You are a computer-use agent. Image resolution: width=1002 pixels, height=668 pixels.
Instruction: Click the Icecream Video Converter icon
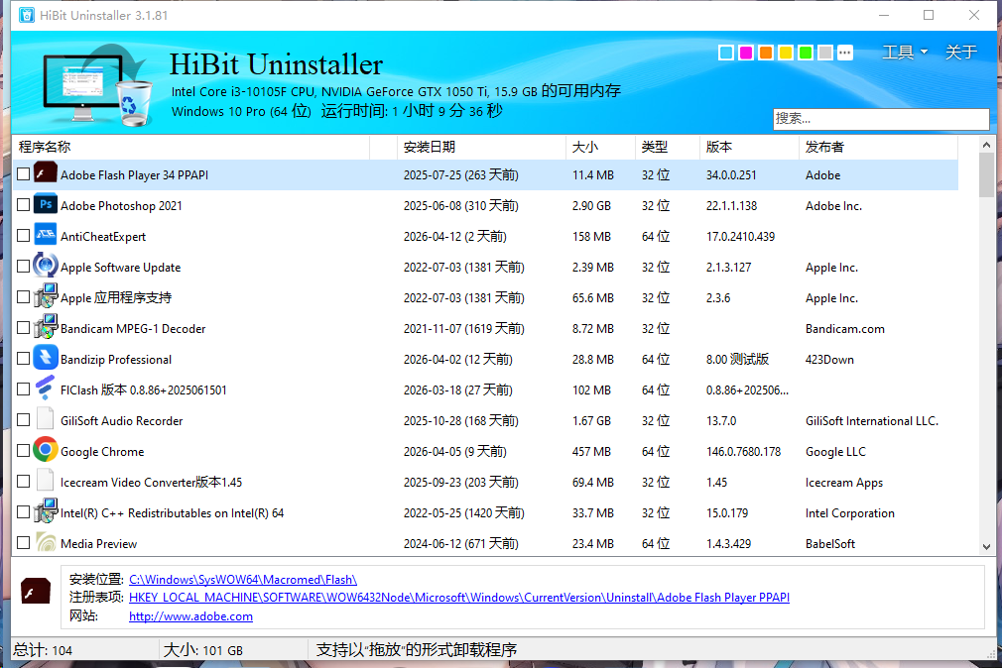click(46, 481)
